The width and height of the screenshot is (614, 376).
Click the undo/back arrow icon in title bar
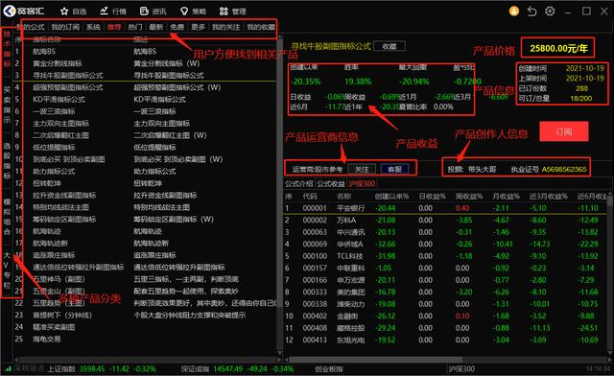coord(531,12)
